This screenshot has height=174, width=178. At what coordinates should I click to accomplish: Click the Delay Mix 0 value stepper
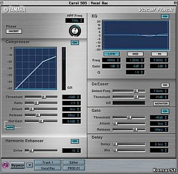159,150
